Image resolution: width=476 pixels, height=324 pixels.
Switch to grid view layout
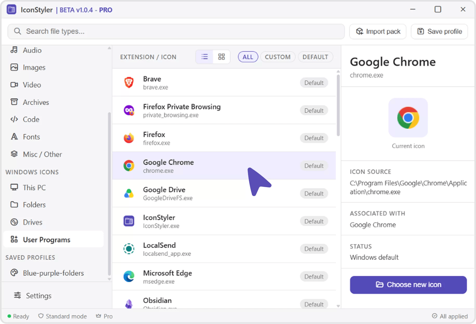tap(221, 57)
